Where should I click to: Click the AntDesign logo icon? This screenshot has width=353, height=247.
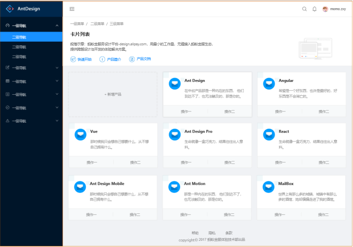[x=10, y=9]
